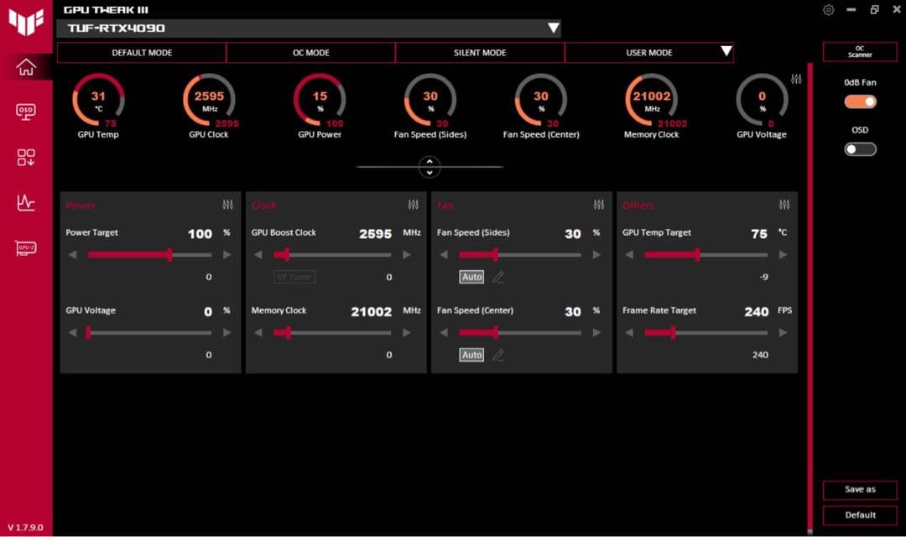Image resolution: width=906 pixels, height=537 pixels.
Task: Open the utility apps download sidebar icon
Action: [26, 157]
